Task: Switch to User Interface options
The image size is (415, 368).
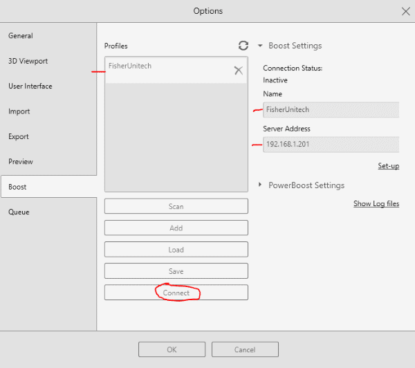Action: point(48,86)
